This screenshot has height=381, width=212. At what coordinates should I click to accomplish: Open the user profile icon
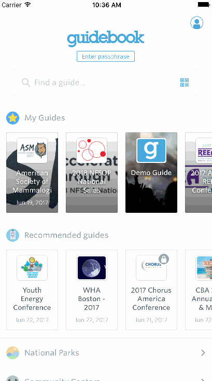(196, 23)
